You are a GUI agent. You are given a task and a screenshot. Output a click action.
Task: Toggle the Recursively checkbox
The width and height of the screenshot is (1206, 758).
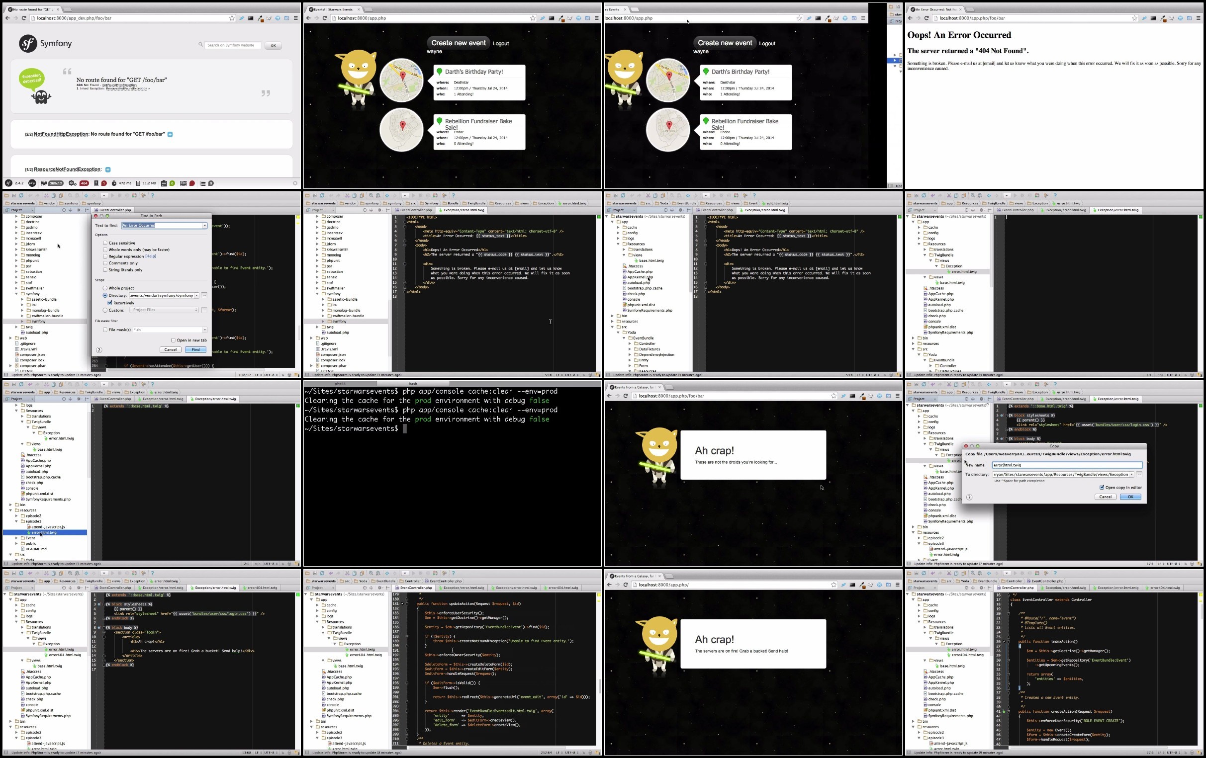tap(110, 303)
